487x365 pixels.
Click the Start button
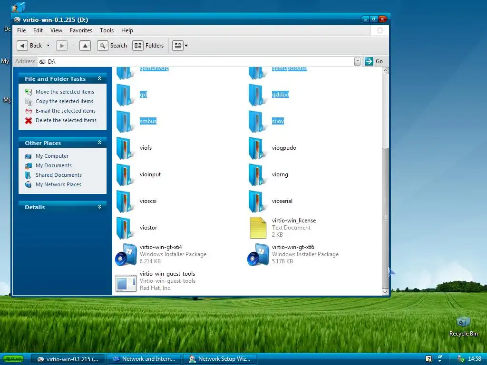[x=13, y=359]
